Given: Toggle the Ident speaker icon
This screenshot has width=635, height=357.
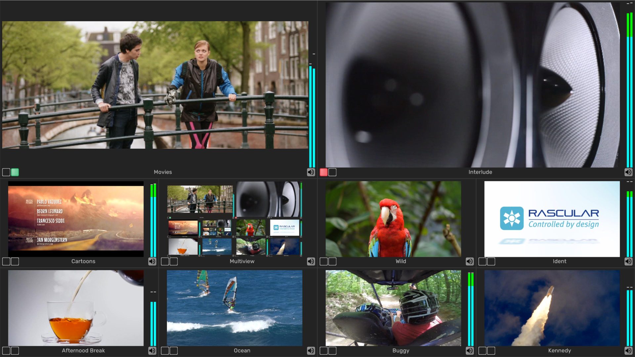Looking at the screenshot, I should tap(628, 261).
